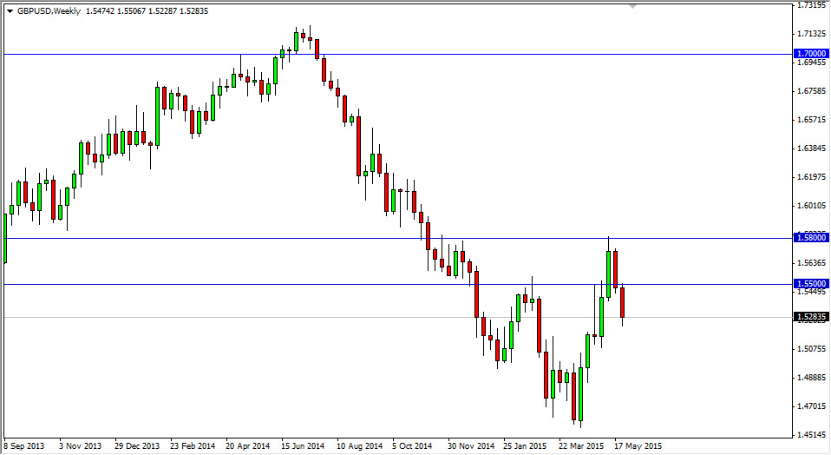The height and width of the screenshot is (455, 831).
Task: Click the horizontal line at 1.55000
Action: pos(397,284)
